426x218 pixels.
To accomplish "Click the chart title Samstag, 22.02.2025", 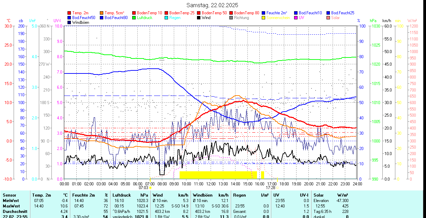I will coord(212,5).
